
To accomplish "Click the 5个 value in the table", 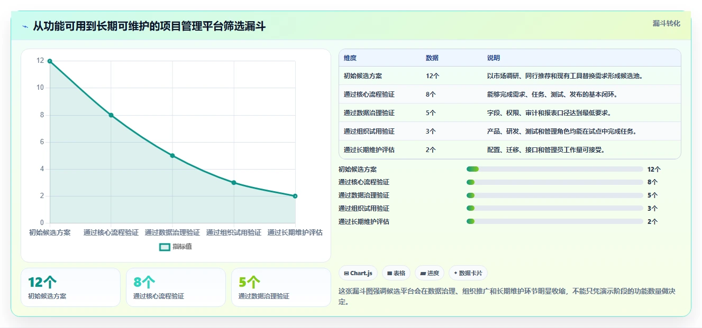I will (431, 113).
